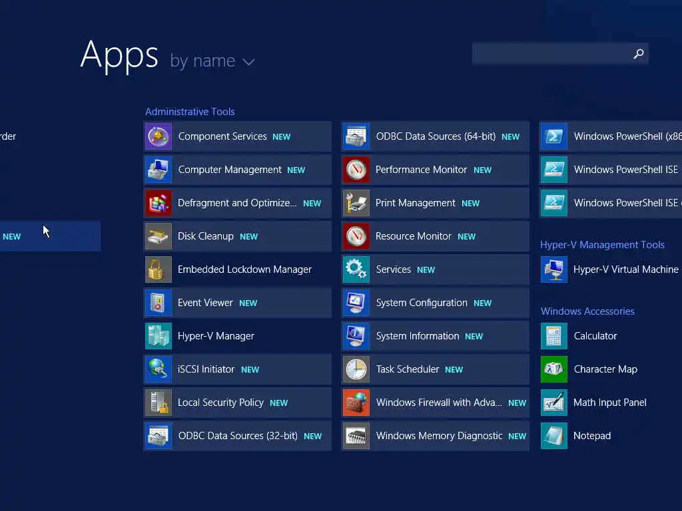The width and height of the screenshot is (682, 511).
Task: Open Hyper-V Virtual Machine Connection icon
Action: [554, 269]
